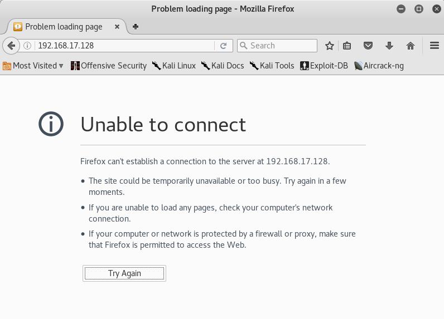Open the Kali Linux bookmark
Image resolution: width=444 pixels, height=319 pixels.
(174, 66)
